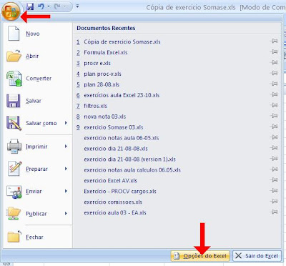Expand the Preparar submenu arrow

66,169
